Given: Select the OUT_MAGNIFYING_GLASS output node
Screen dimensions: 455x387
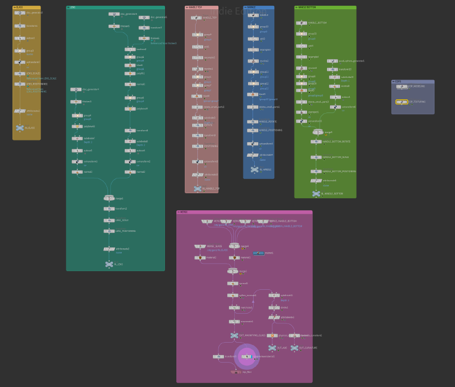Looking at the screenshot, I should point(234,335).
